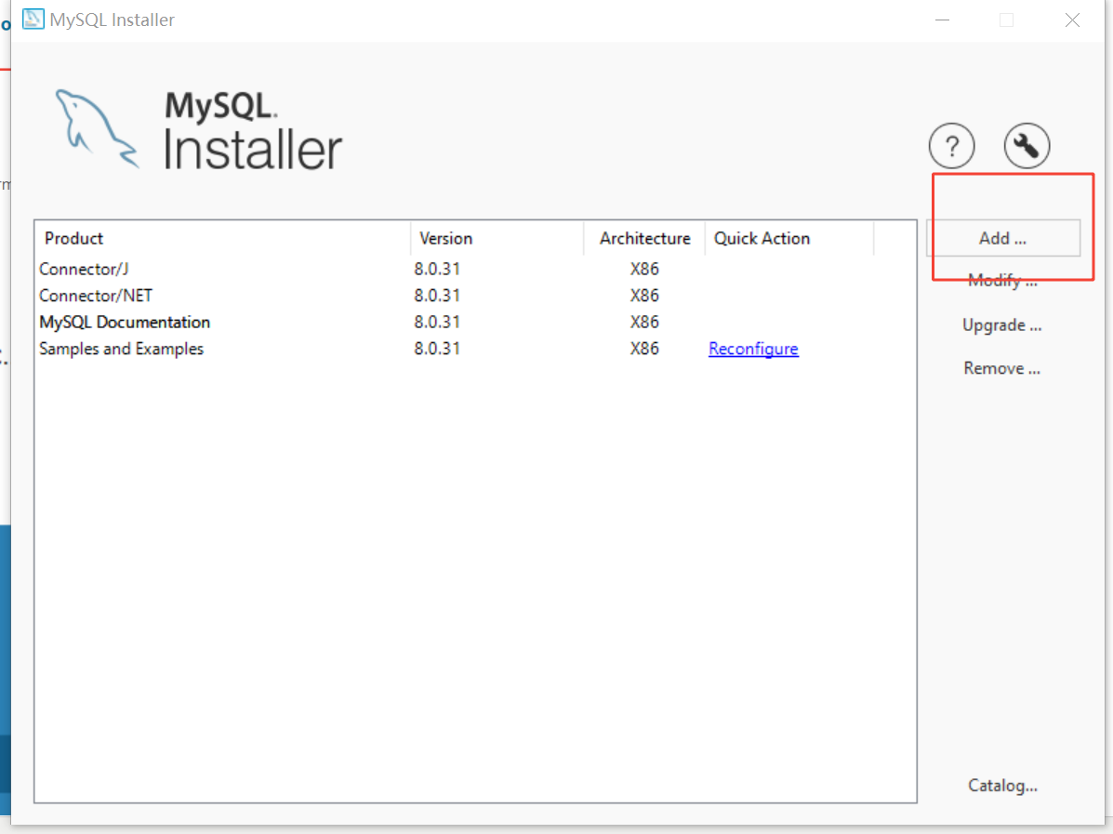Select the Samples and Examples product row
Viewport: 1113px width, 834px height.
point(475,349)
